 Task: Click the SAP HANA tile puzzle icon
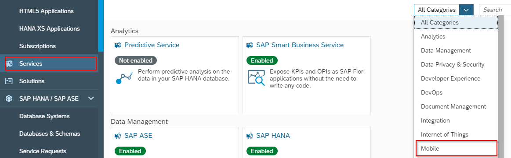[x=250, y=136]
